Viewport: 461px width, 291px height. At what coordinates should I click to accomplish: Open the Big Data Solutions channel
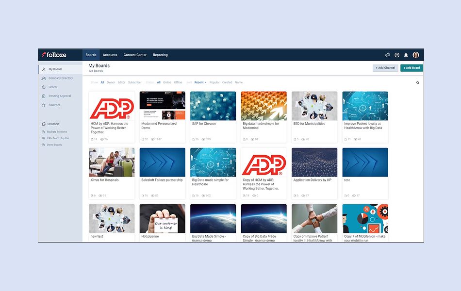tap(57, 132)
